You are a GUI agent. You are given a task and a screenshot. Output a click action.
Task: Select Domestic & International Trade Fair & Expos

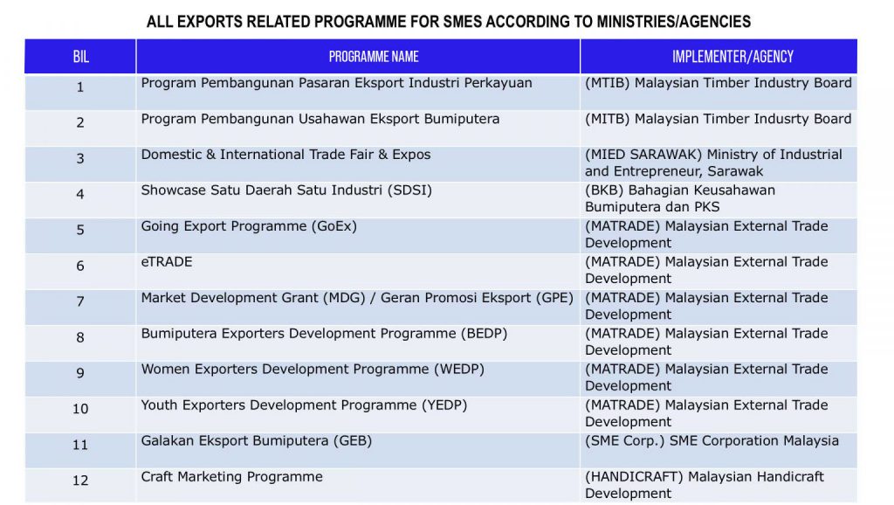click(285, 155)
